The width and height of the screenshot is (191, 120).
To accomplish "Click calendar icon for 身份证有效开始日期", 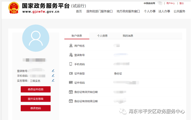I will [x=71, y=92].
